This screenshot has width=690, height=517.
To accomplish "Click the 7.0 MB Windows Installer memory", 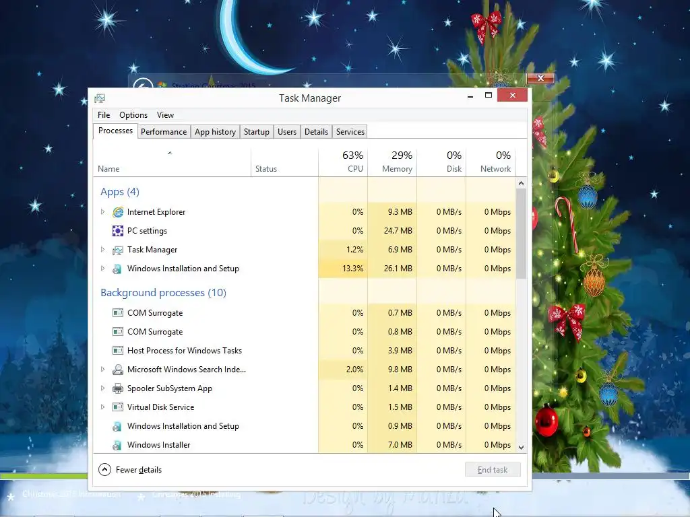I will 400,445.
